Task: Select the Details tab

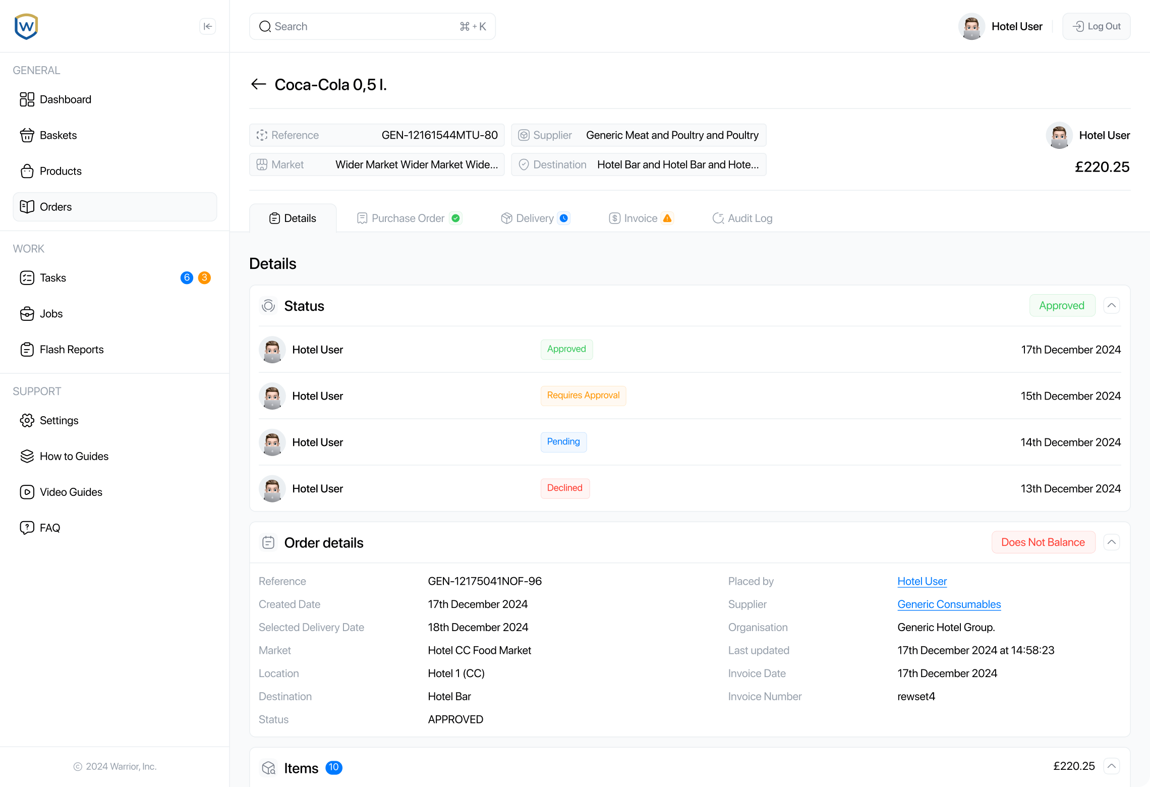Action: tap(293, 218)
